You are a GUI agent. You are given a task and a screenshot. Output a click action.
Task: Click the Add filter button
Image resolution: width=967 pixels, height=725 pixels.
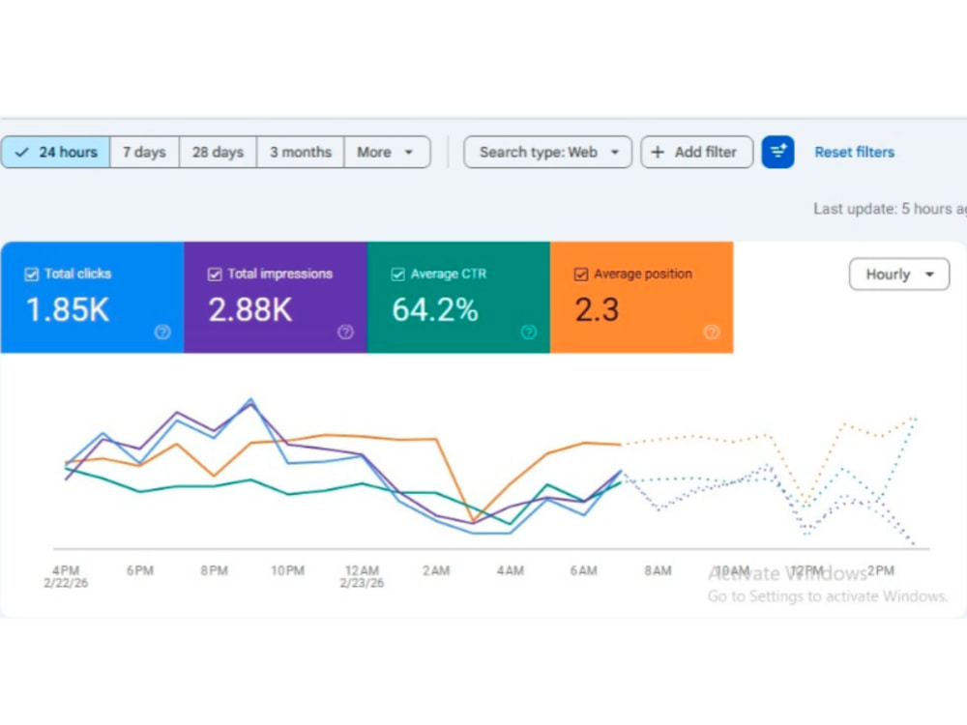(x=697, y=152)
